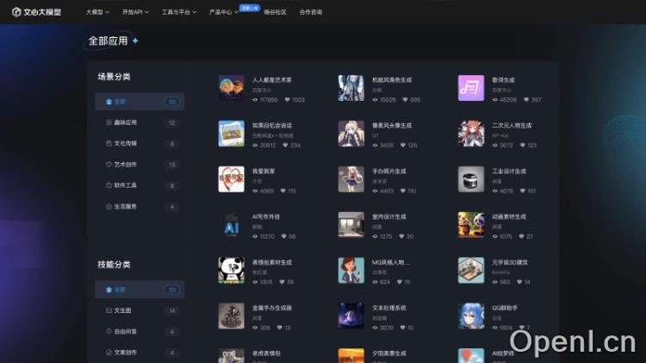Image resolution: width=646 pixels, height=363 pixels.
Task: Filter by 艺术创作 category
Action: [140, 165]
